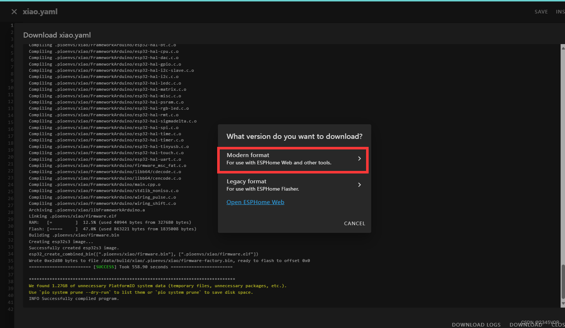Click the 'We found 1.27GB' warning line

[158, 286]
